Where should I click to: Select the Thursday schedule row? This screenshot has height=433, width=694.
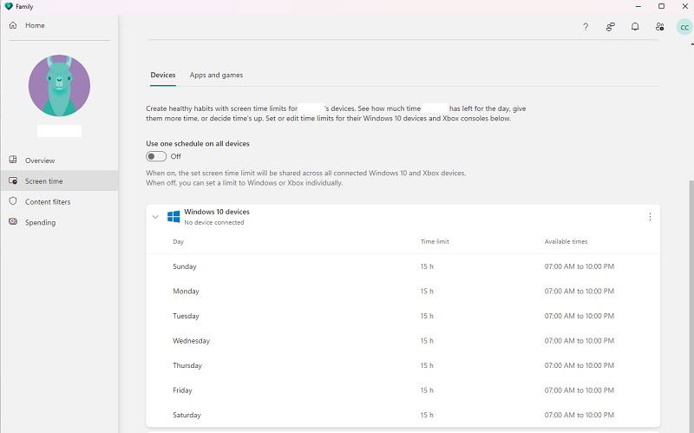pos(403,365)
